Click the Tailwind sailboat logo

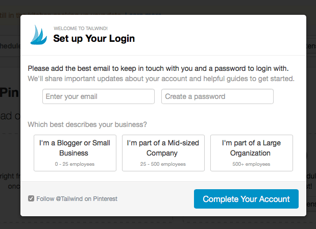(x=38, y=35)
